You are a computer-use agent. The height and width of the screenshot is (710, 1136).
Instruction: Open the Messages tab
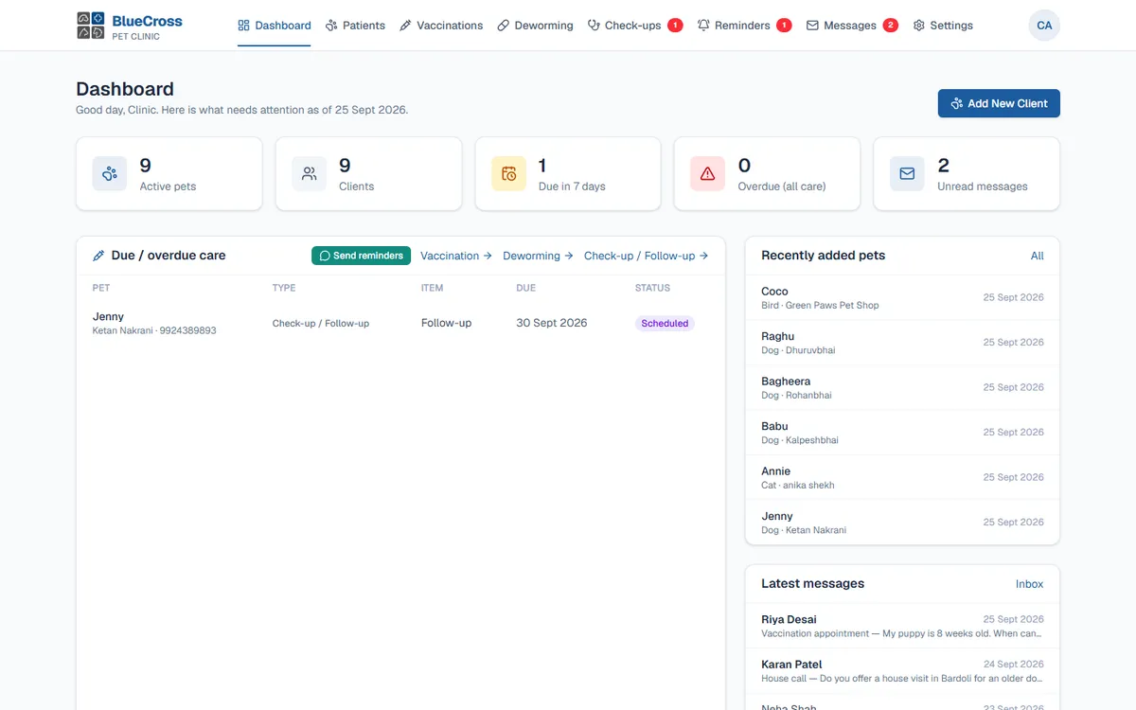853,26
